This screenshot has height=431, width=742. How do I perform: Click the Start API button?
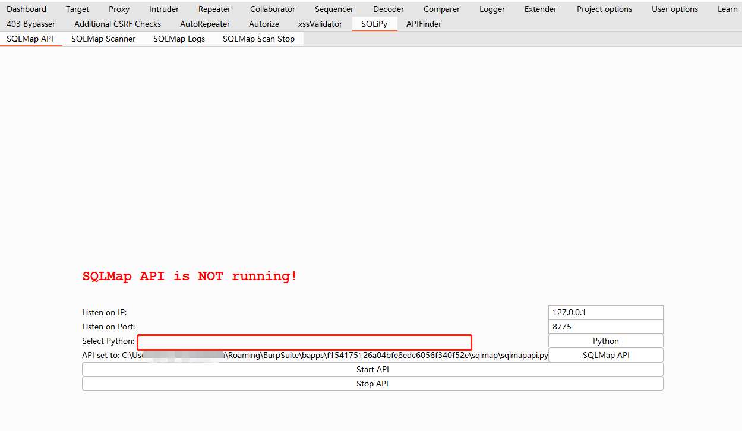click(372, 369)
